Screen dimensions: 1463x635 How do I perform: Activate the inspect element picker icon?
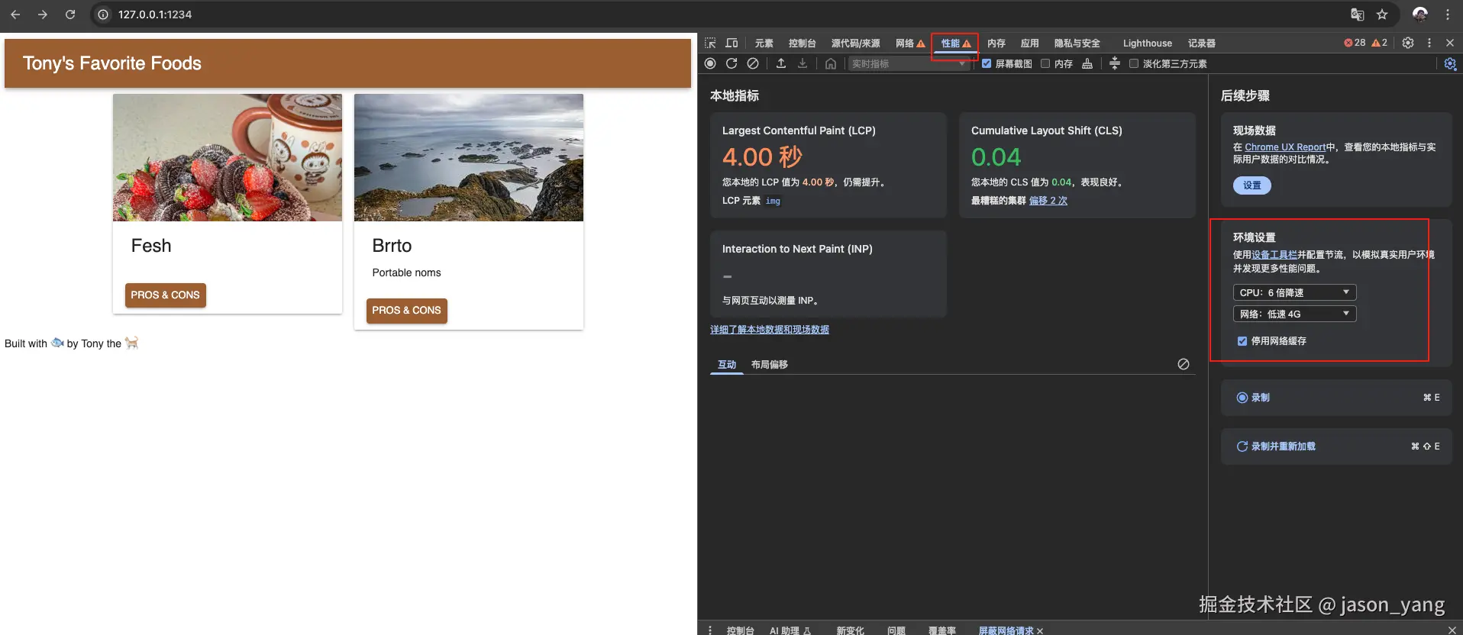710,44
